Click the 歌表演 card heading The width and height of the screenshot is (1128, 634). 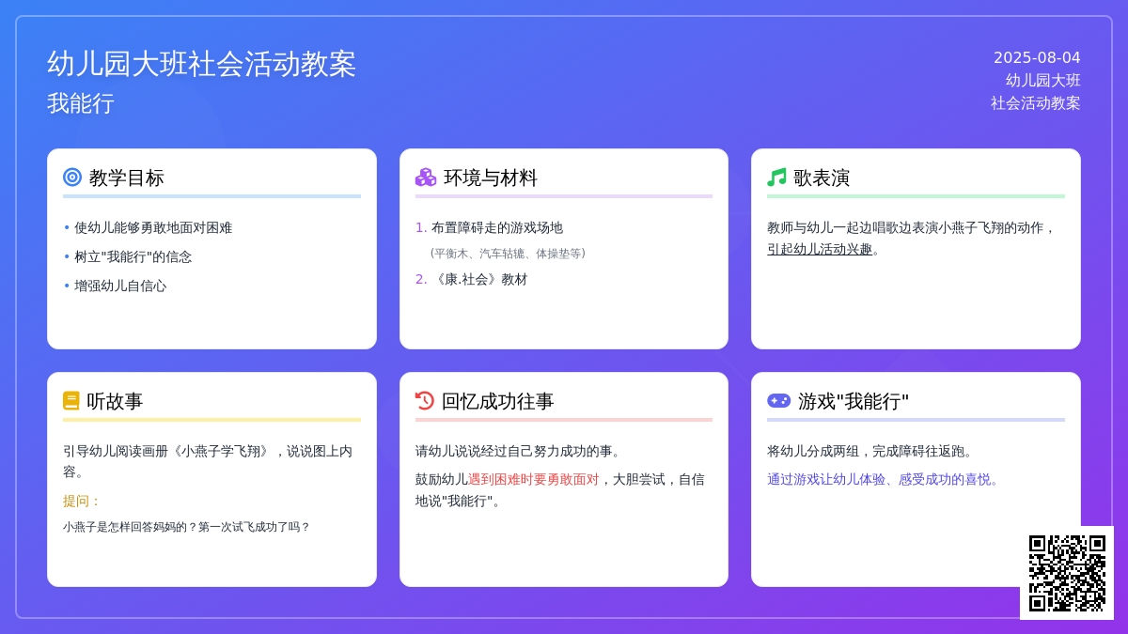pyautogui.click(x=822, y=178)
